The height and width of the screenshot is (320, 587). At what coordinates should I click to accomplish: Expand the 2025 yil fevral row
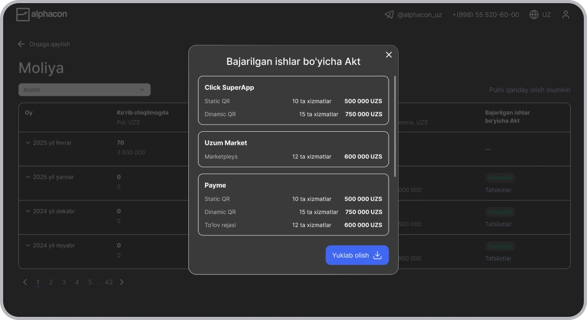point(28,143)
